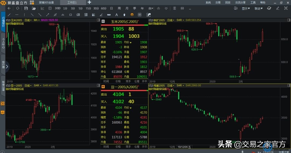Select the up arrow marker tool

pos(124,15)
